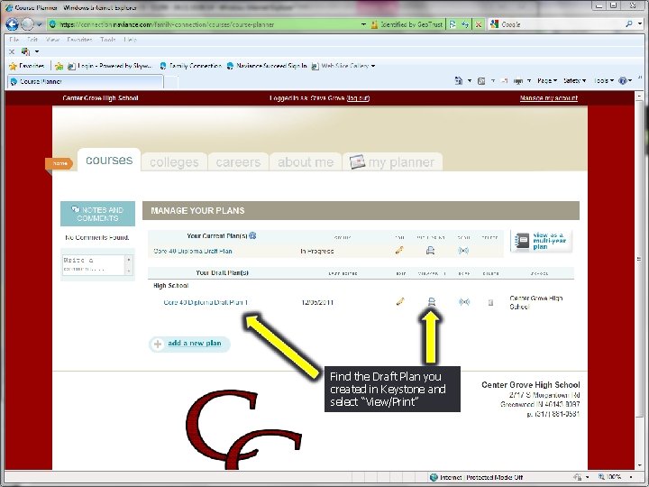Click the view/print icon for current plan

[431, 251]
